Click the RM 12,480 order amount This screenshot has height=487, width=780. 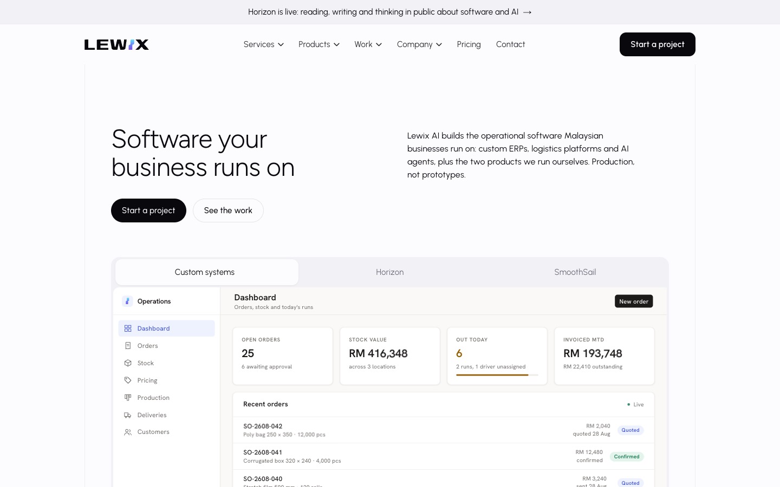click(x=589, y=452)
